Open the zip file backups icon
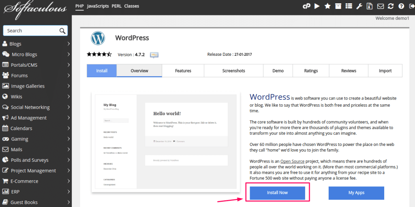The image size is (415, 207). point(370,6)
